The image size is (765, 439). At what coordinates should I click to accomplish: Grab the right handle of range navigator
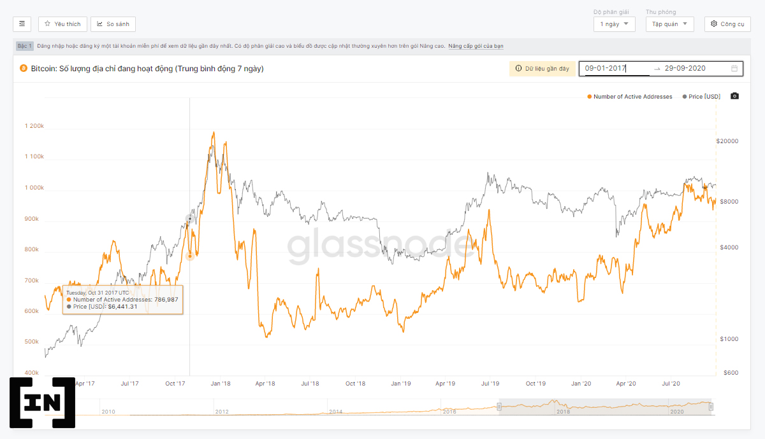[711, 407]
